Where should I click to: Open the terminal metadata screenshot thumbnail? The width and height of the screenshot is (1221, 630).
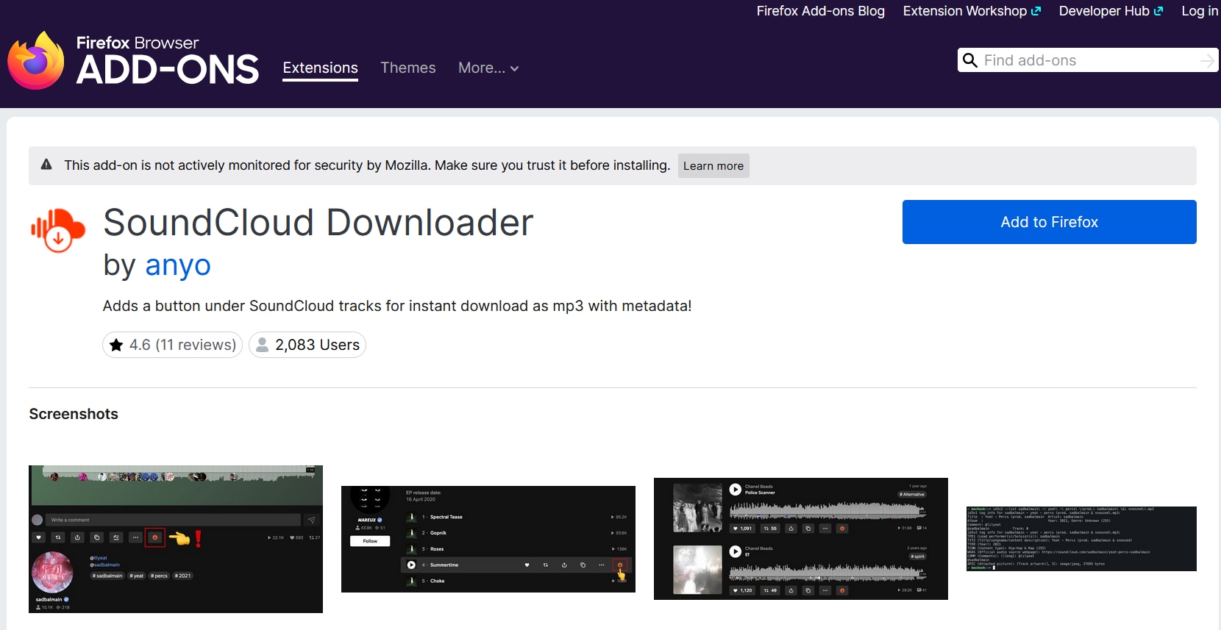tap(1081, 539)
